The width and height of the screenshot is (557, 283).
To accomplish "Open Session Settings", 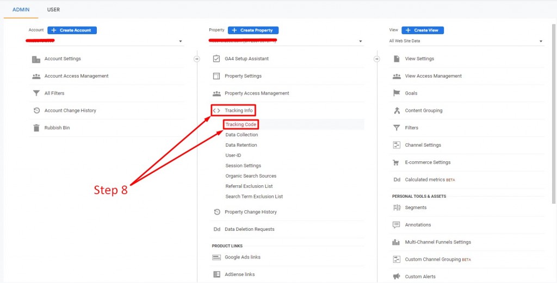I will coord(243,166).
